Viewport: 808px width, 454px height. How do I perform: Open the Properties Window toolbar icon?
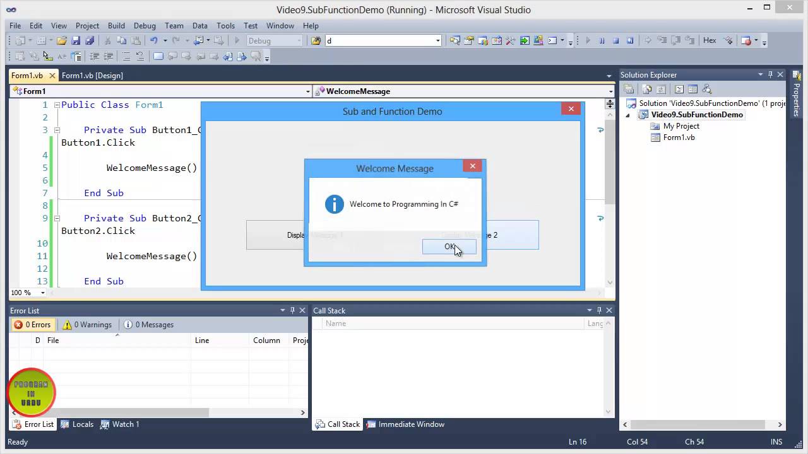click(469, 40)
